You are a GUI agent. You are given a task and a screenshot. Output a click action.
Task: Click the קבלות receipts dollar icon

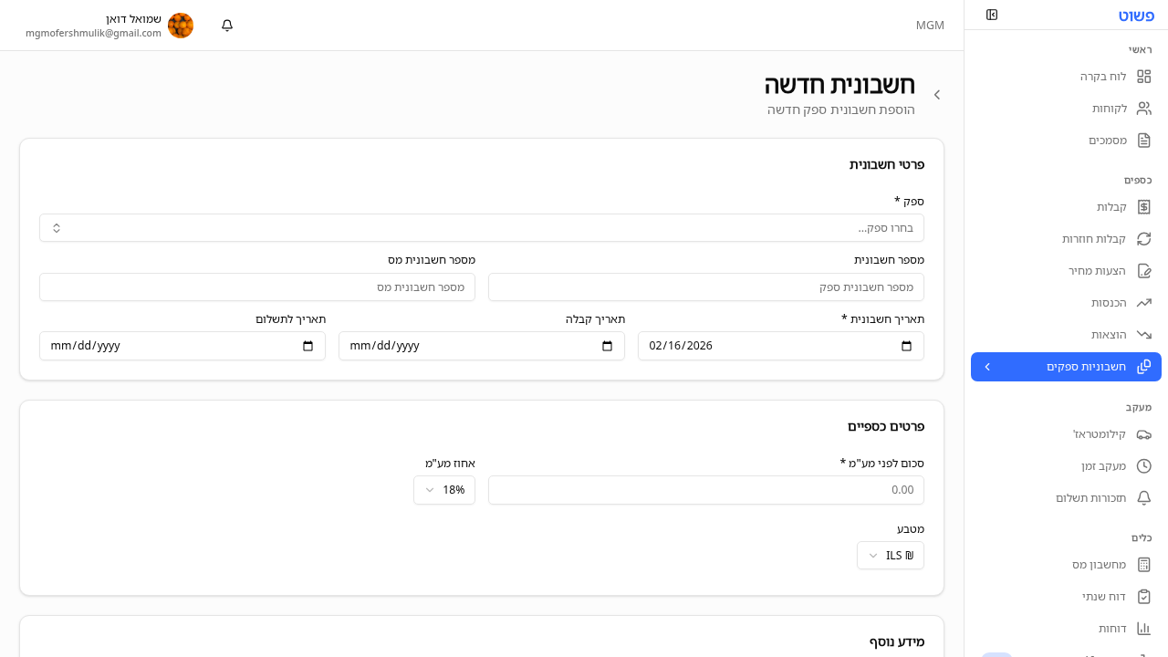pos(1144,206)
